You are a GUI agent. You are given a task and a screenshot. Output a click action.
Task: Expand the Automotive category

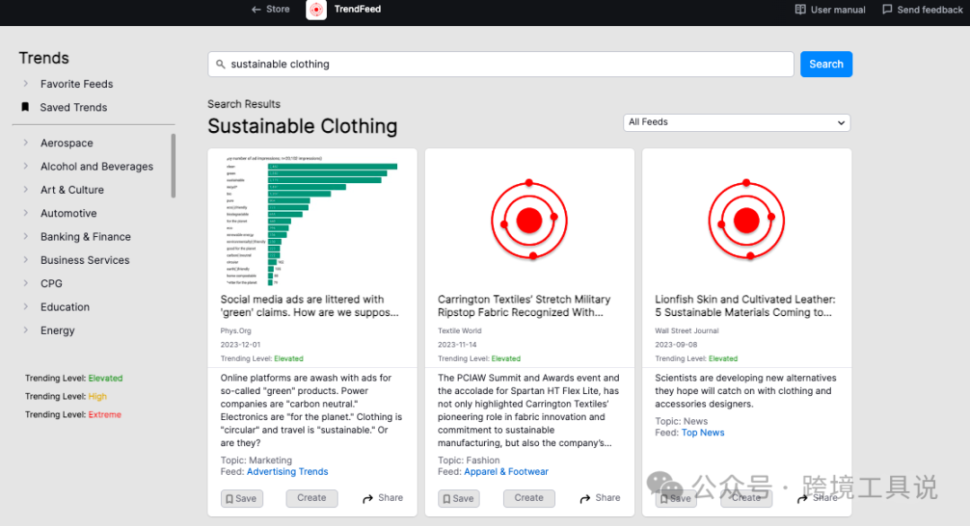pos(25,214)
